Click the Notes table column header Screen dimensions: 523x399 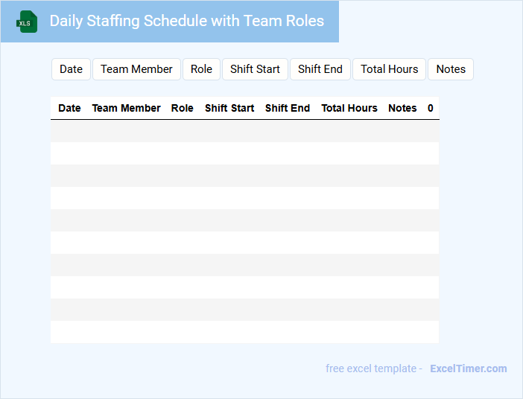[402, 108]
